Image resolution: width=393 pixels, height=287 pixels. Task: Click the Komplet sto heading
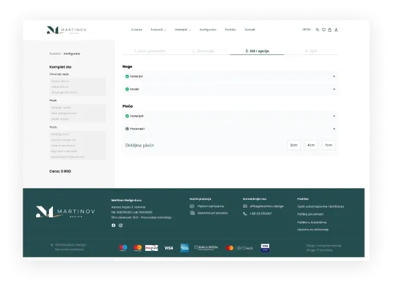point(61,67)
